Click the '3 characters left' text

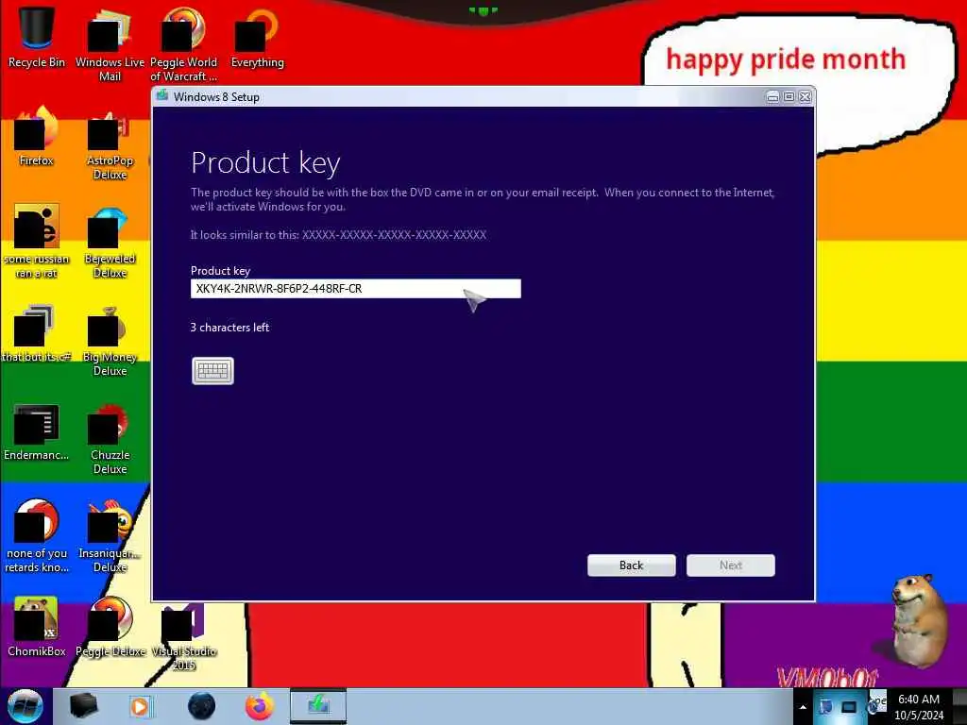[x=230, y=328]
